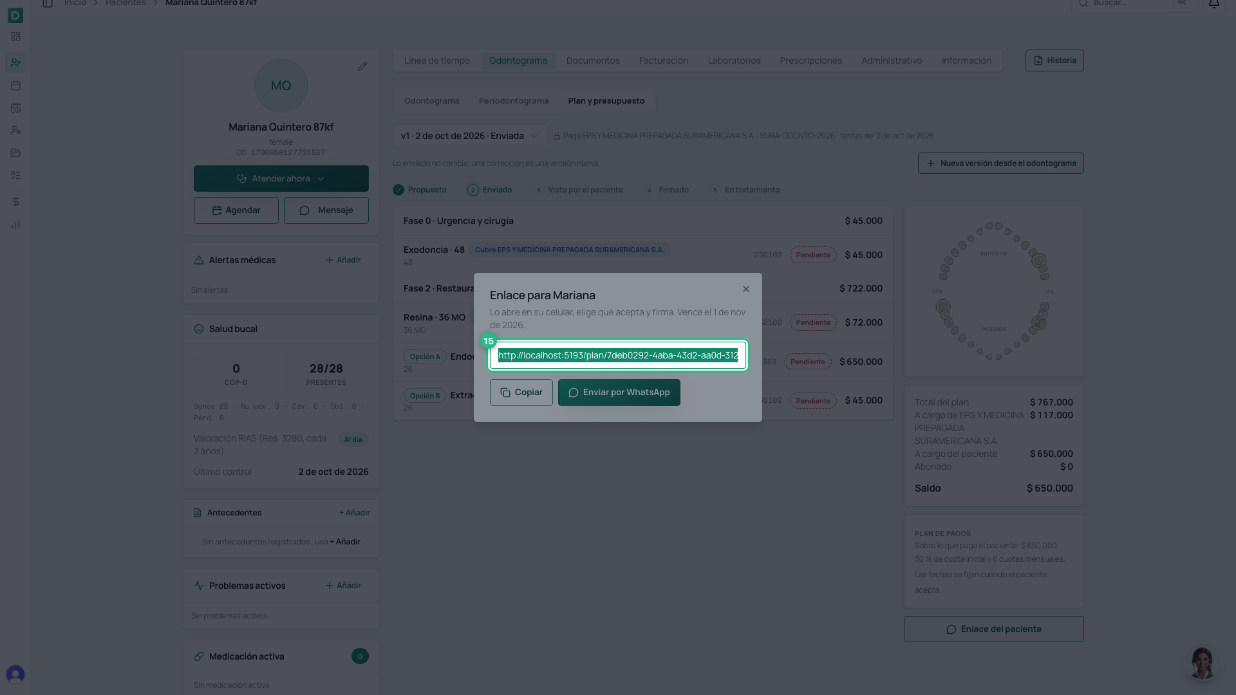Open the notifications bell
Screen dimensions: 1236x695
(1213, 4)
